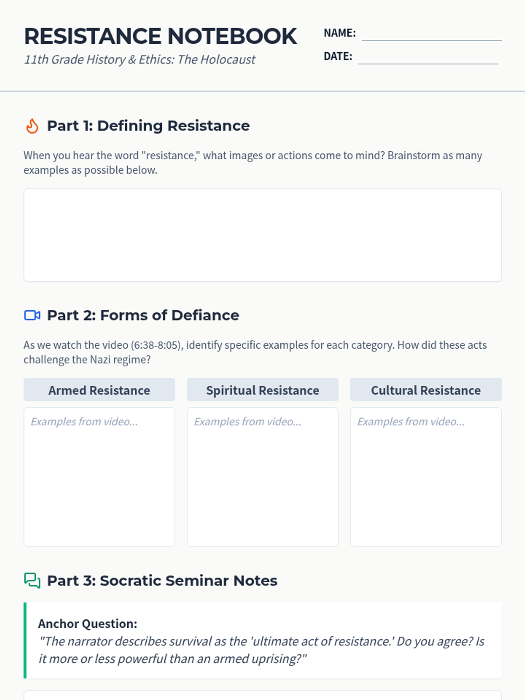The image size is (525, 700).
Task: Click the chat bubbles icon beside Part 3
Action: (32, 581)
